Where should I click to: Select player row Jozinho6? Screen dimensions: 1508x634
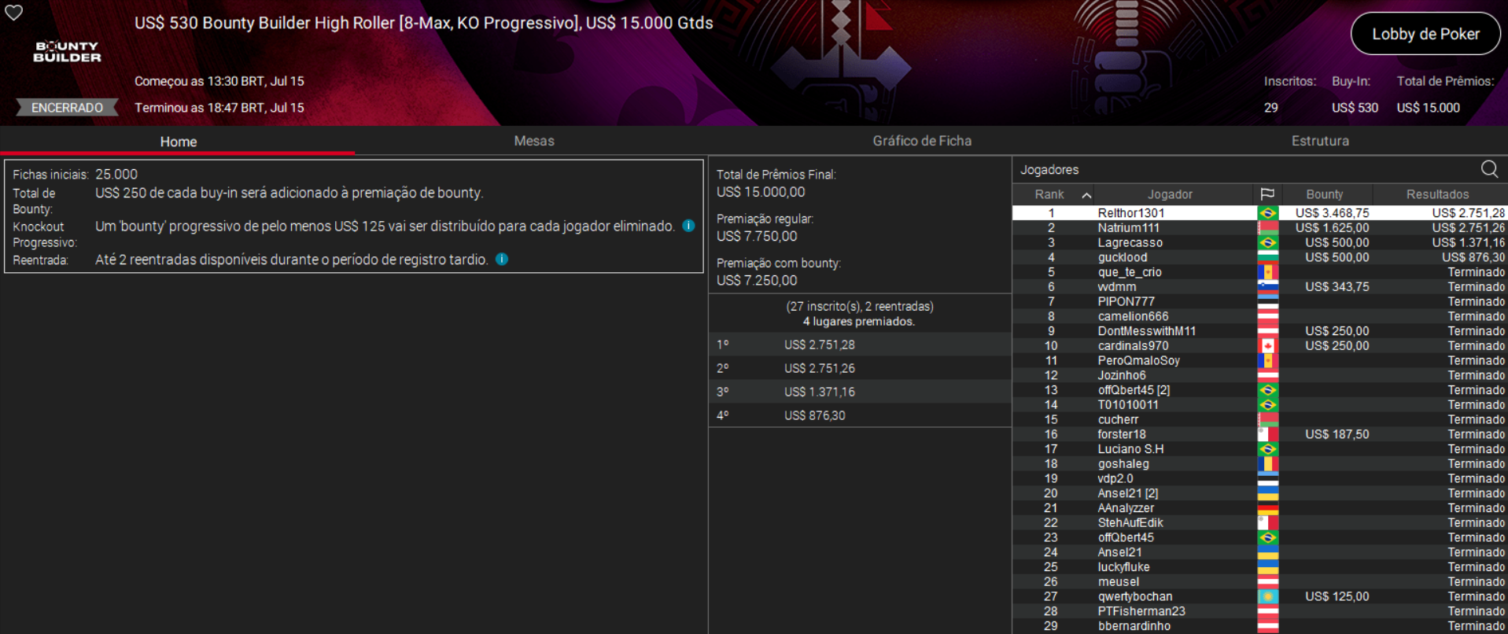coord(1259,375)
